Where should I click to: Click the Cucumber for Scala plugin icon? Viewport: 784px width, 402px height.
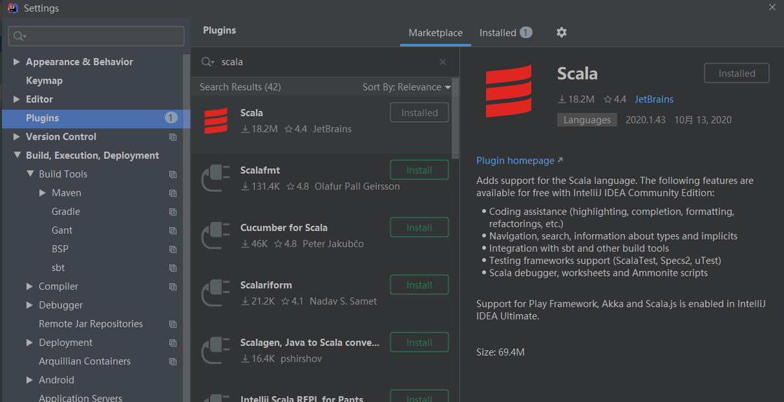click(x=216, y=236)
